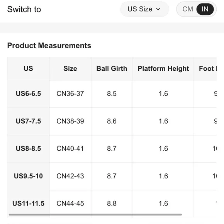
Task: Click the partially visible Foot column header
Action: coord(208,69)
